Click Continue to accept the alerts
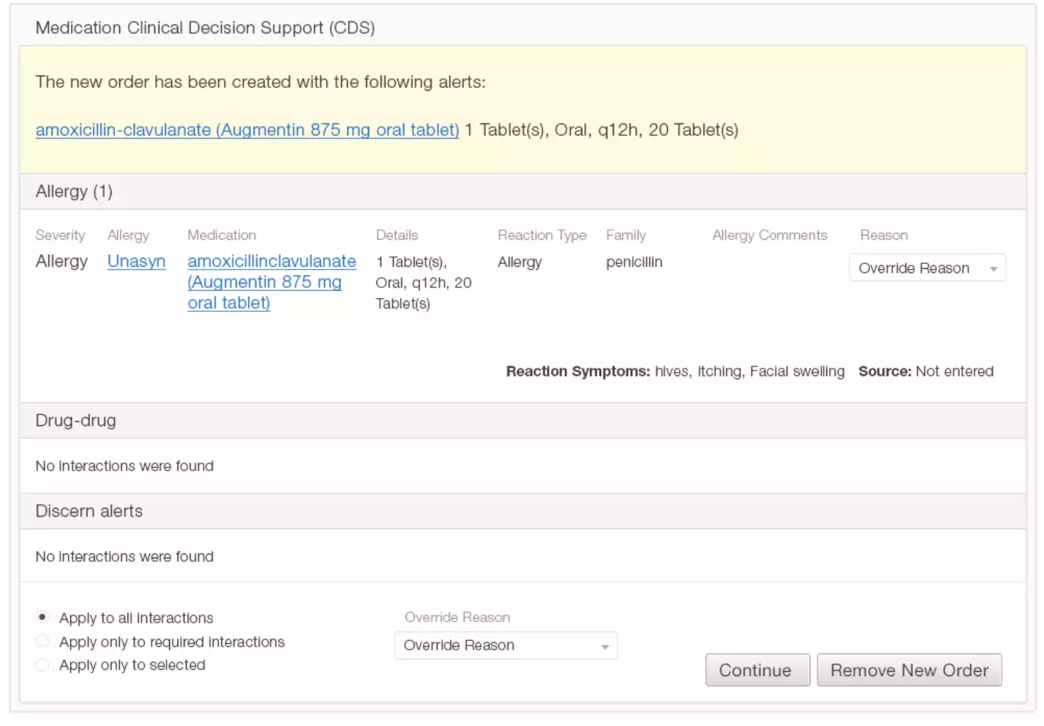This screenshot has height=726, width=1044. [757, 670]
